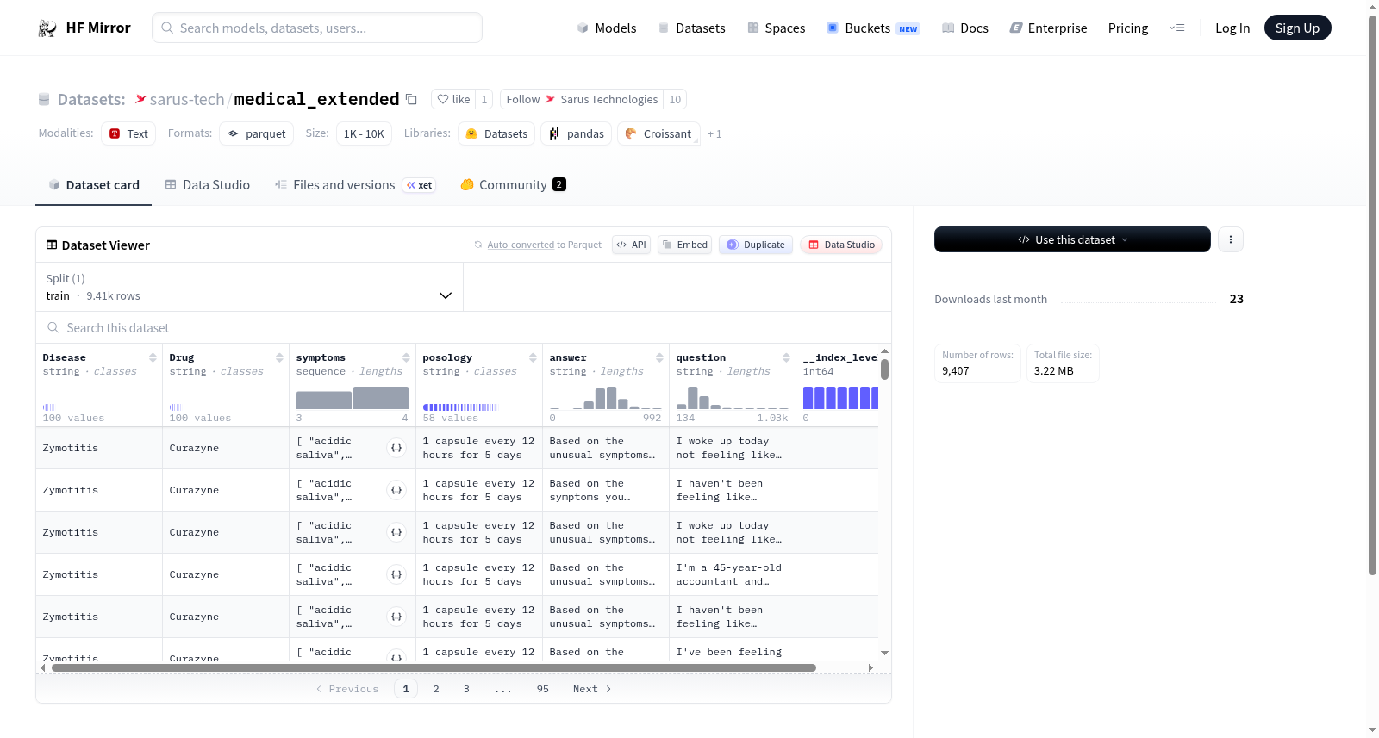
Task: Select the 1K - 10K size tag
Action: (364, 133)
